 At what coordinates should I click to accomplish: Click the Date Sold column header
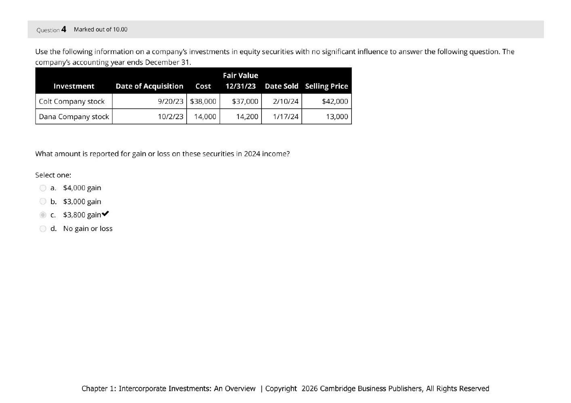point(282,86)
